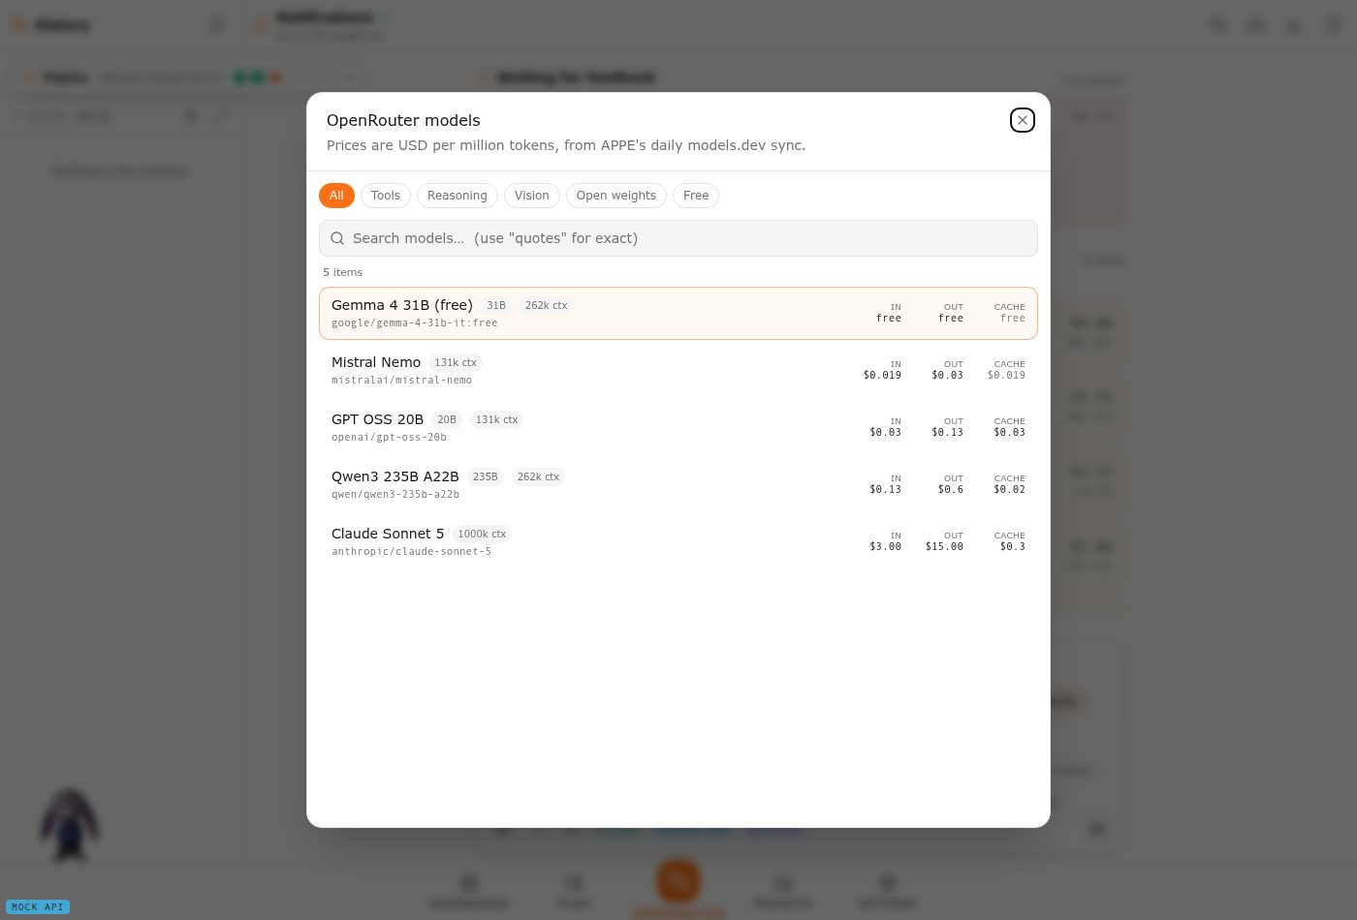
Task: Focus the Search models input field
Action: (678, 238)
